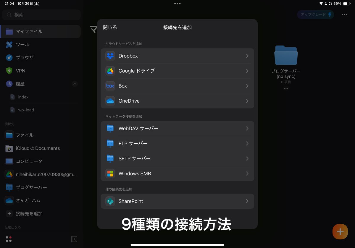
Task: Click the plus icon beside 接続先を追加
Action: pos(9,214)
